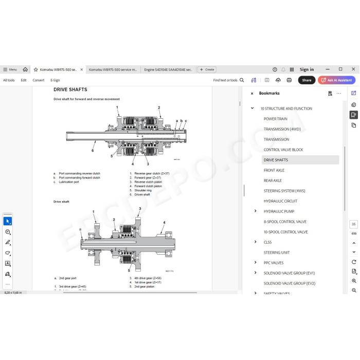The image size is (360, 360).
Task: Open the All tools menu
Action: 9,80
